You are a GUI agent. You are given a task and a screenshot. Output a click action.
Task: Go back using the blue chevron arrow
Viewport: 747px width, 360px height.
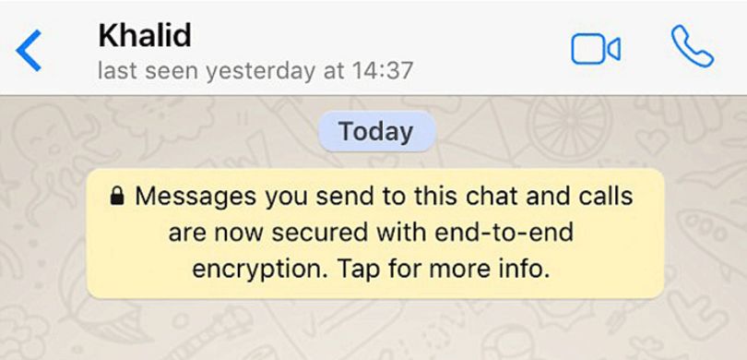click(29, 50)
